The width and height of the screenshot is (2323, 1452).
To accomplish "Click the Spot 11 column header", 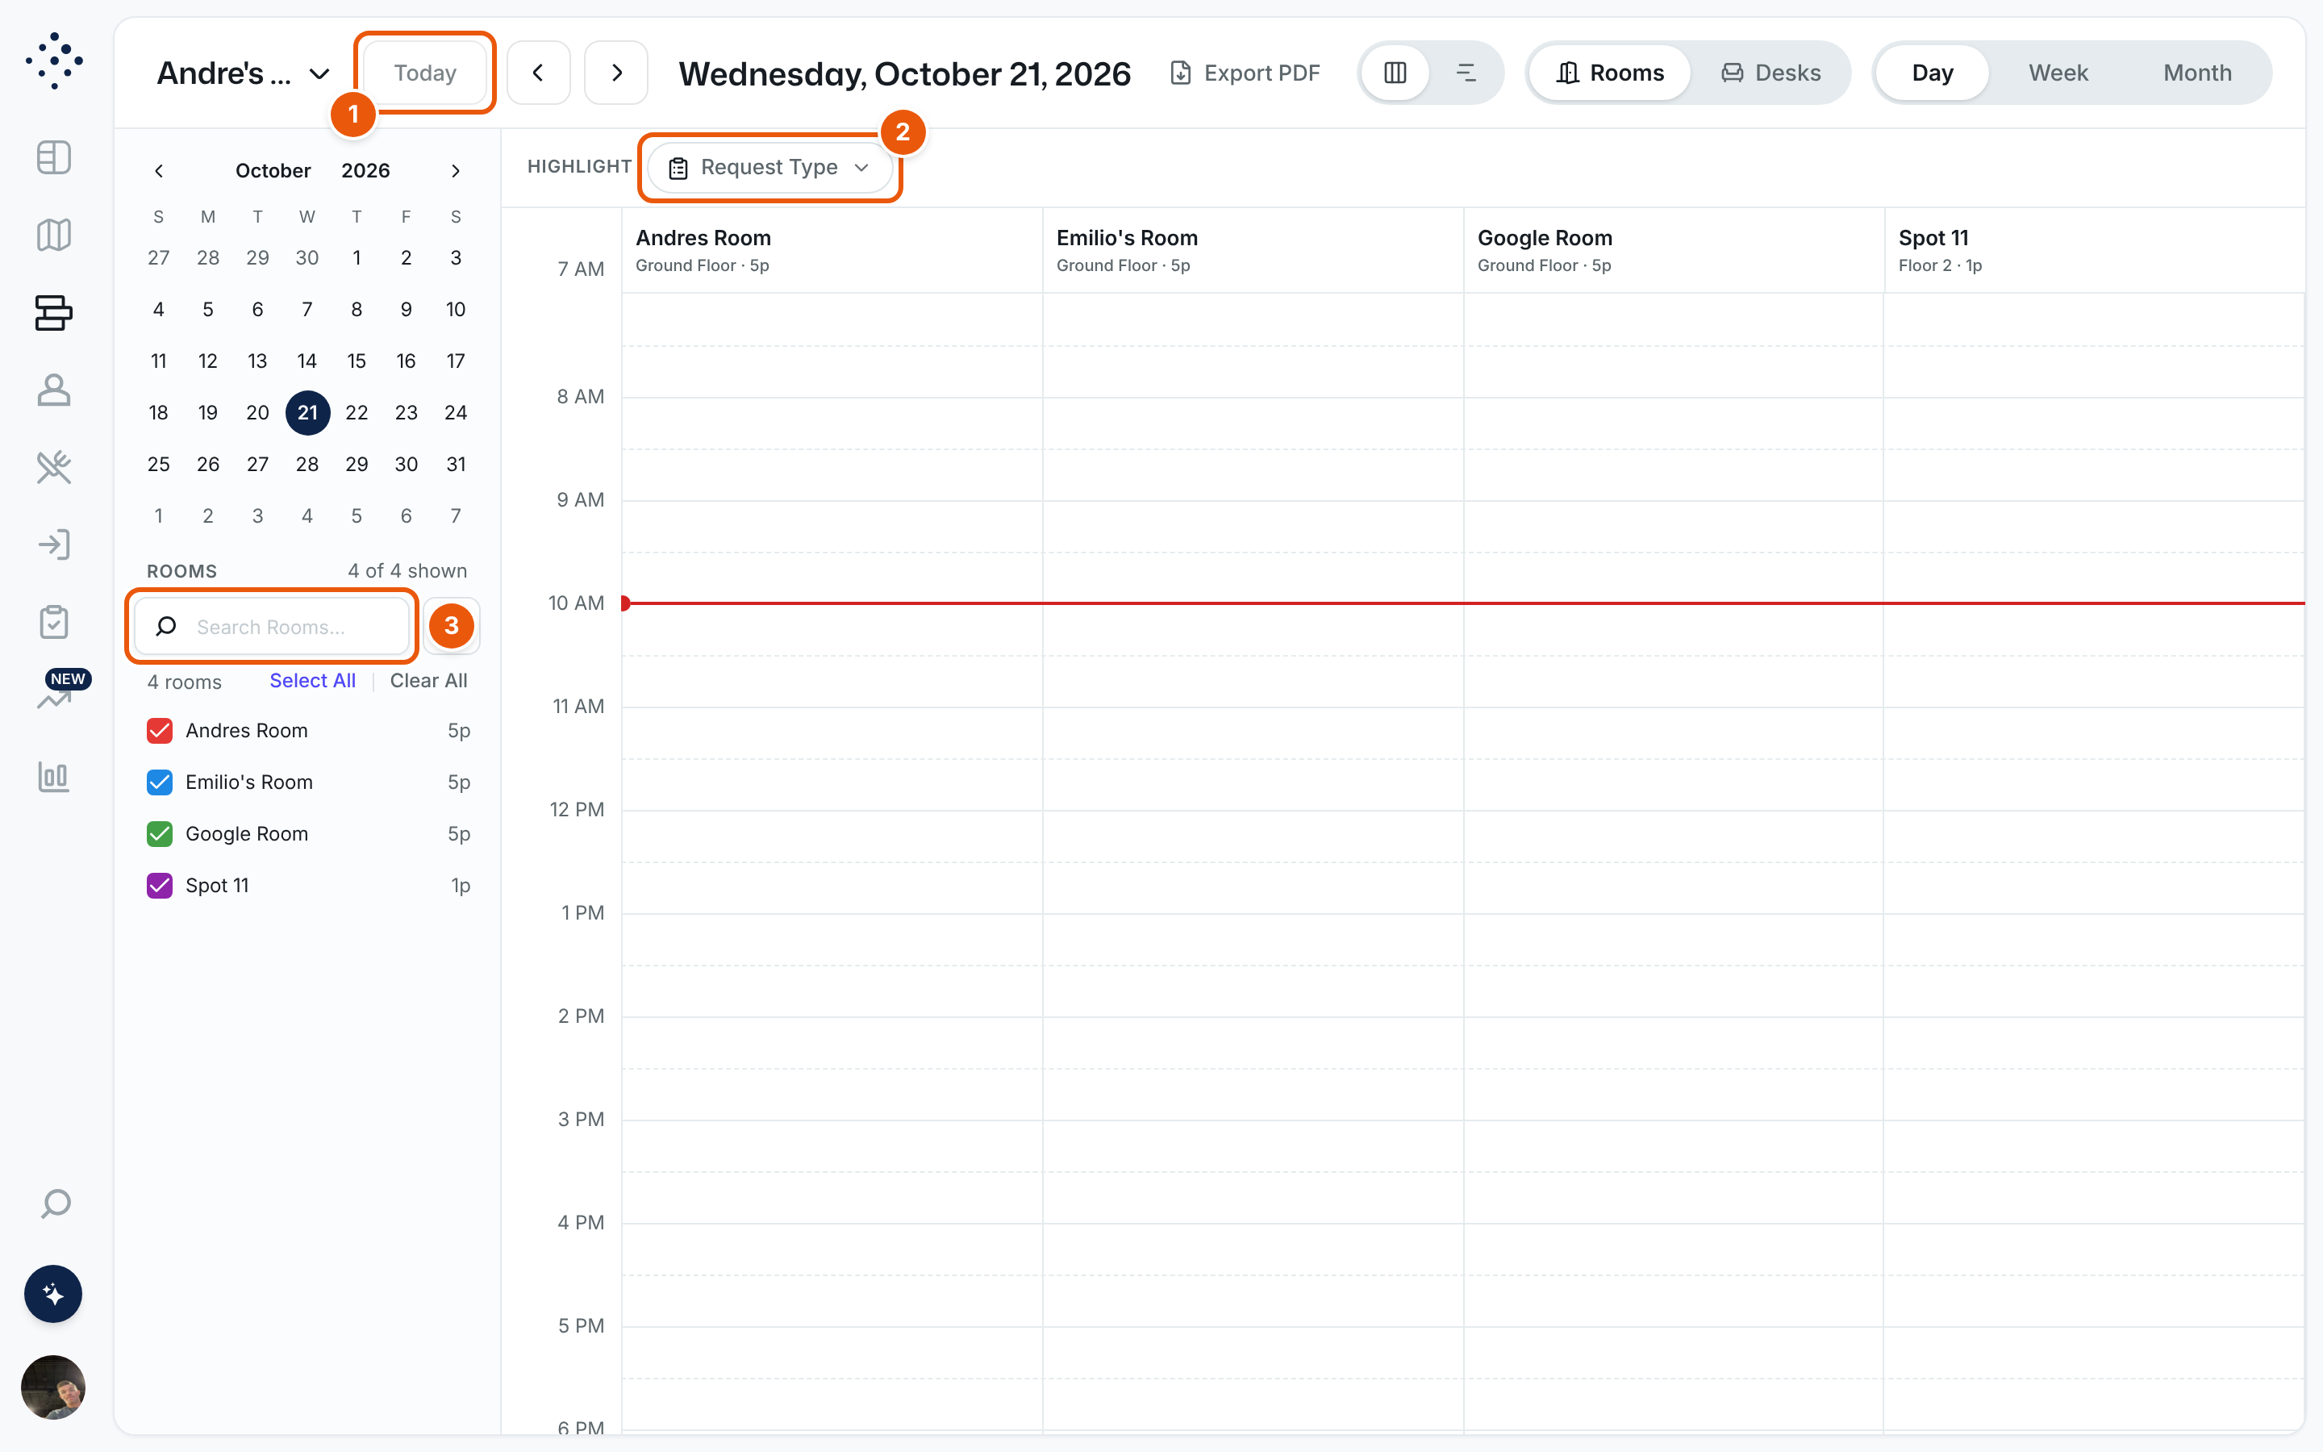I will (2094, 250).
